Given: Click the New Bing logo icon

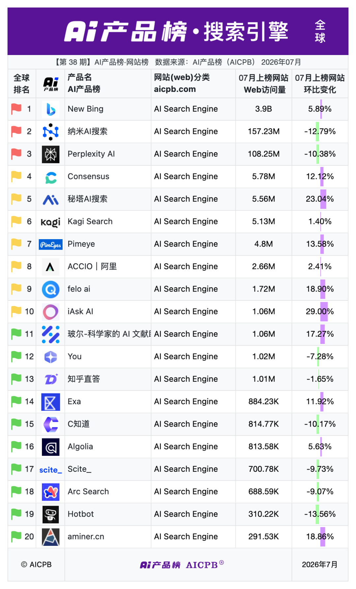Looking at the screenshot, I should click(51, 109).
